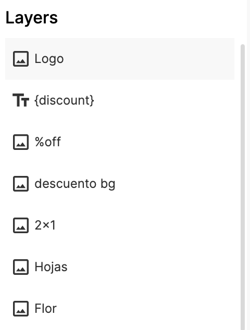Screen dimensions: 250x330
Task: Click the image icon beside descuento bg
Action: (21, 184)
